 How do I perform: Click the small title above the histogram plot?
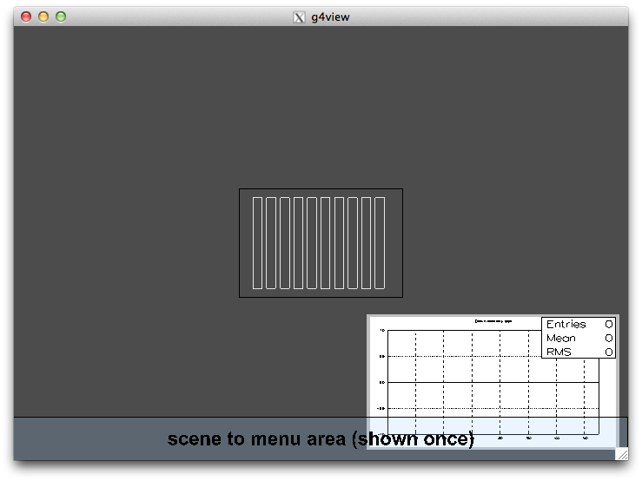pyautogui.click(x=493, y=321)
